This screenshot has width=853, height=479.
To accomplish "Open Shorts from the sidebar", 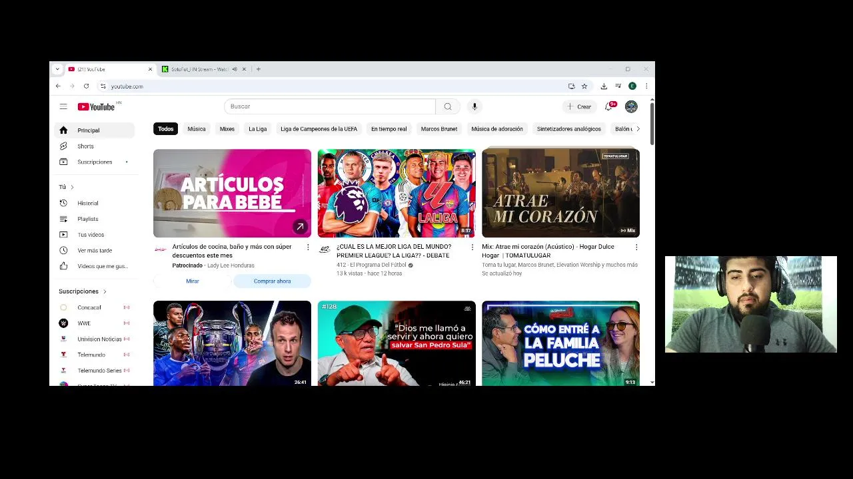I will pyautogui.click(x=95, y=146).
